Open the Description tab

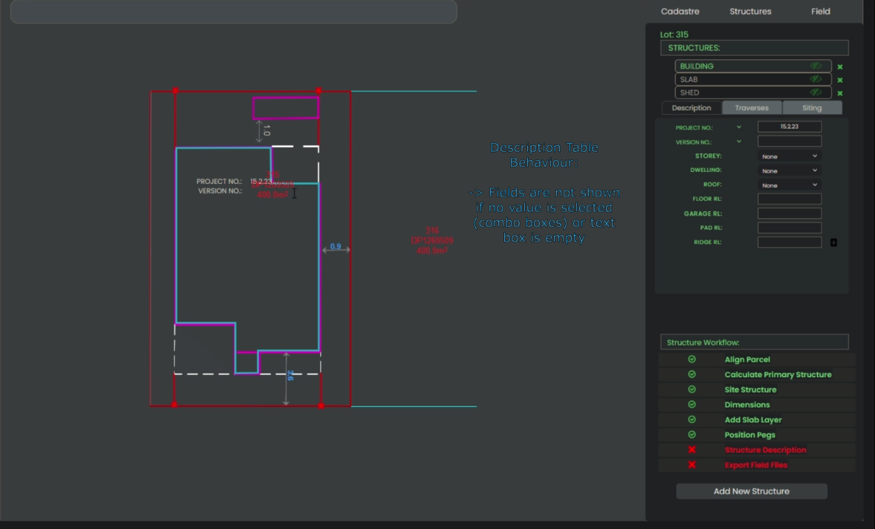(x=692, y=108)
